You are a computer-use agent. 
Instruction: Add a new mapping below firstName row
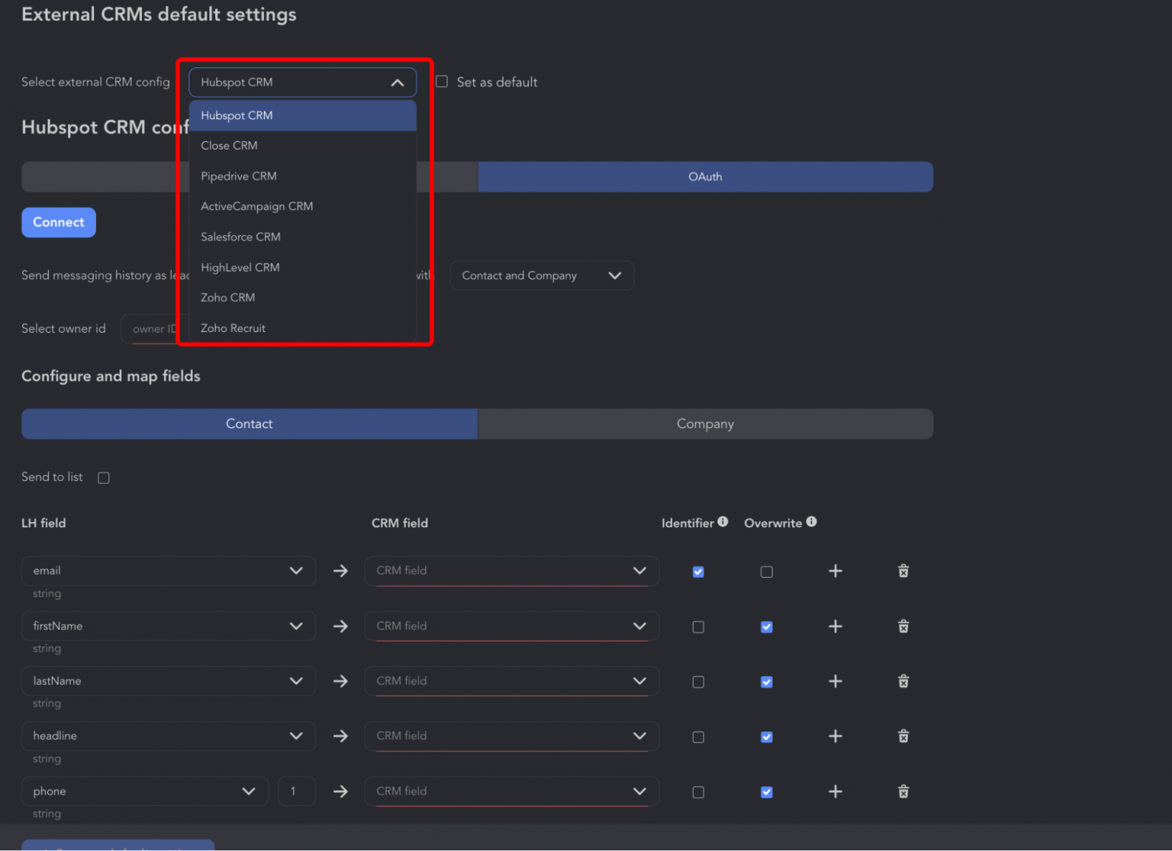coord(835,626)
